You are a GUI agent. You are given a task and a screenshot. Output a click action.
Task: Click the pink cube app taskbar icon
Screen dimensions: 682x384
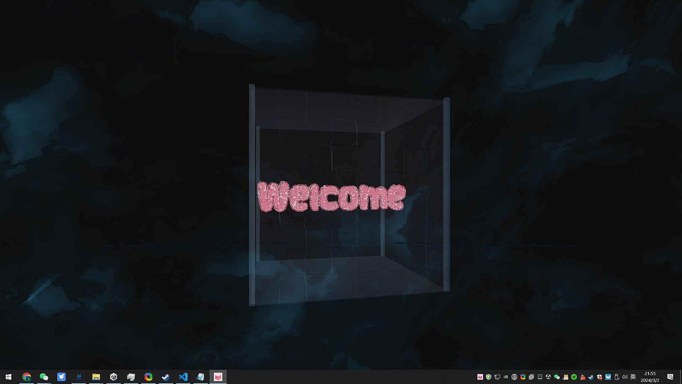tap(218, 377)
